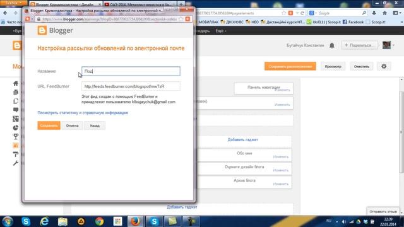The height and width of the screenshot is (227, 404).
Task: Click the orange add-on icon at right of popup address bar
Action: (187, 19)
